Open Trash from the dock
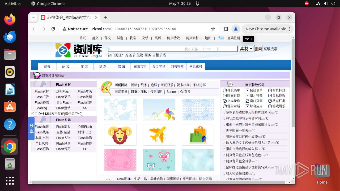The image size is (340, 191). [10, 164]
